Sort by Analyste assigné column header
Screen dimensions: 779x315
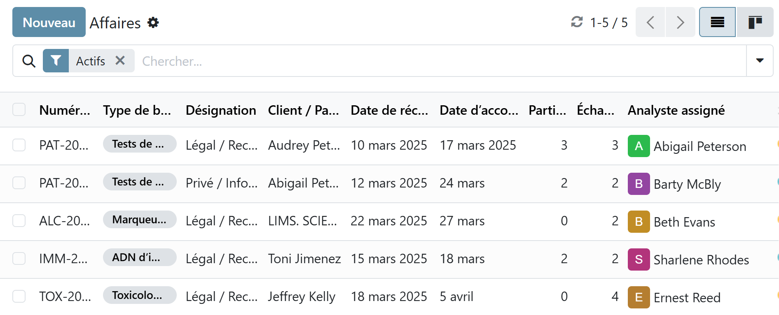[676, 110]
